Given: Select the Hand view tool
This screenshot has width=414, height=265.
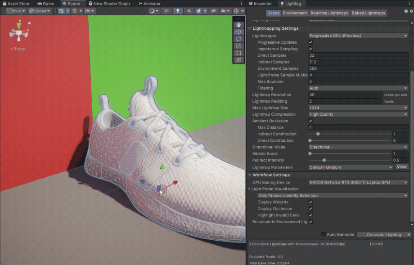Looking at the screenshot, I should pyautogui.click(x=239, y=24).
